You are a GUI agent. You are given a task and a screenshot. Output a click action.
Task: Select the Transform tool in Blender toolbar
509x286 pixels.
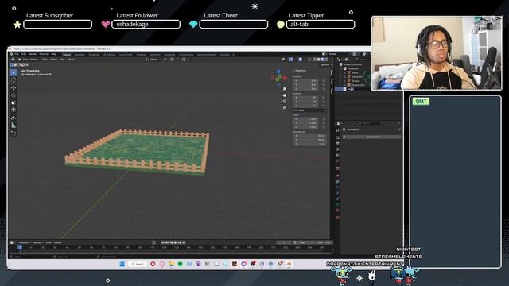[x=14, y=110]
